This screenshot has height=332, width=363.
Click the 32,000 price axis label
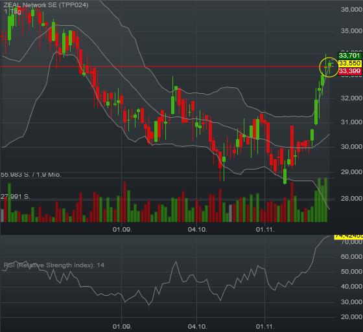point(351,98)
